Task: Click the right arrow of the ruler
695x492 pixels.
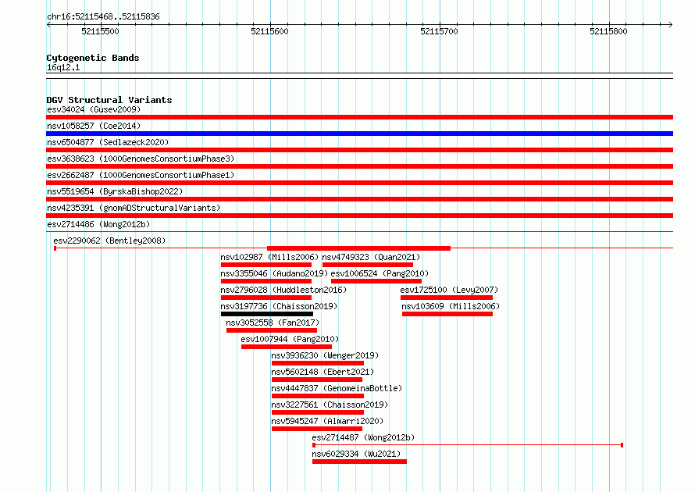Action: coord(671,25)
